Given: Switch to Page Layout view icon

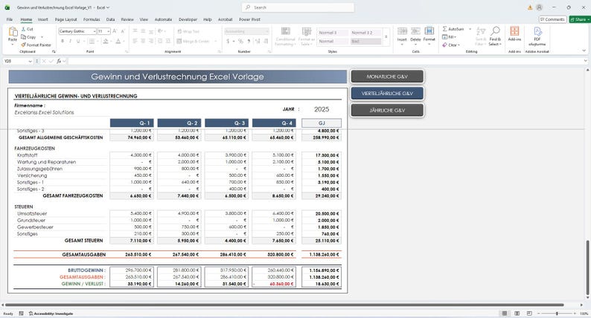Looking at the screenshot, I should [x=517, y=314].
